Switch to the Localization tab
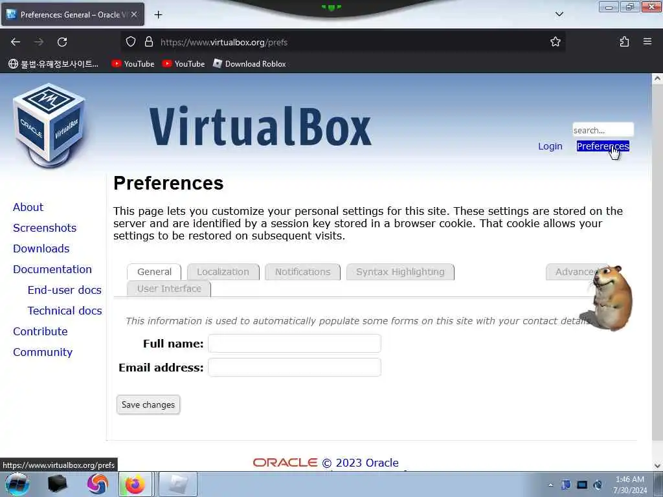 [x=223, y=272]
